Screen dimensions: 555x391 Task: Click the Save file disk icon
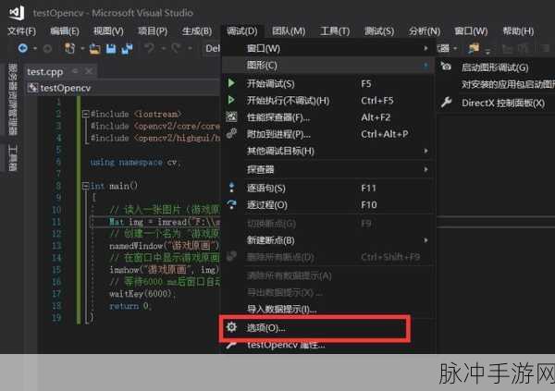click(111, 48)
